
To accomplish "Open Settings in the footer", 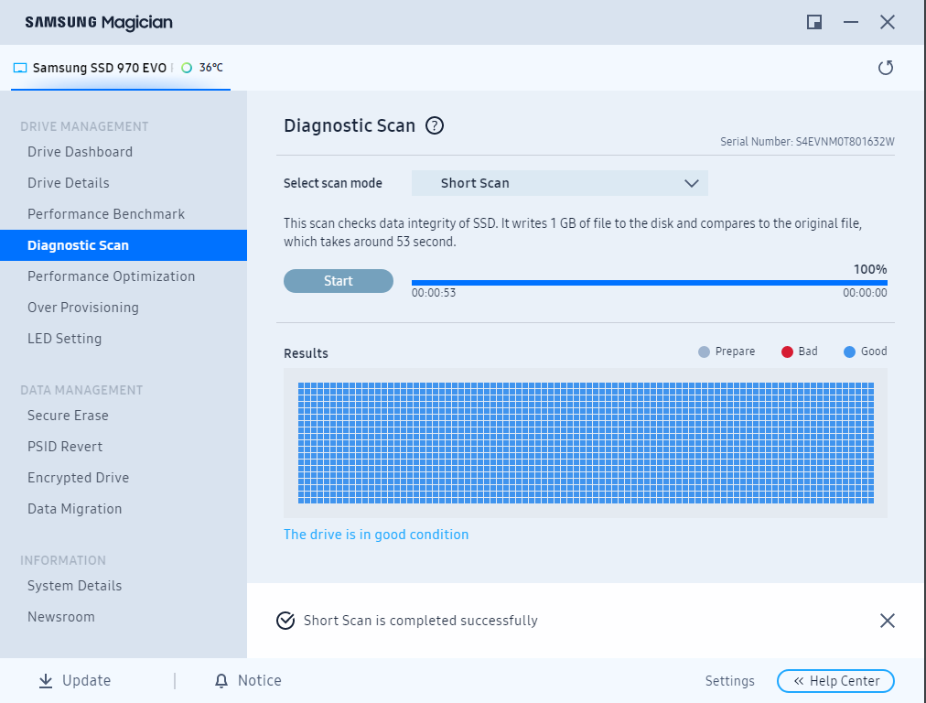I will pos(730,681).
